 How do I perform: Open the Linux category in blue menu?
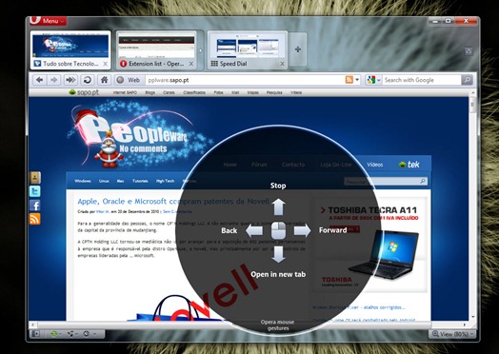pos(104,181)
